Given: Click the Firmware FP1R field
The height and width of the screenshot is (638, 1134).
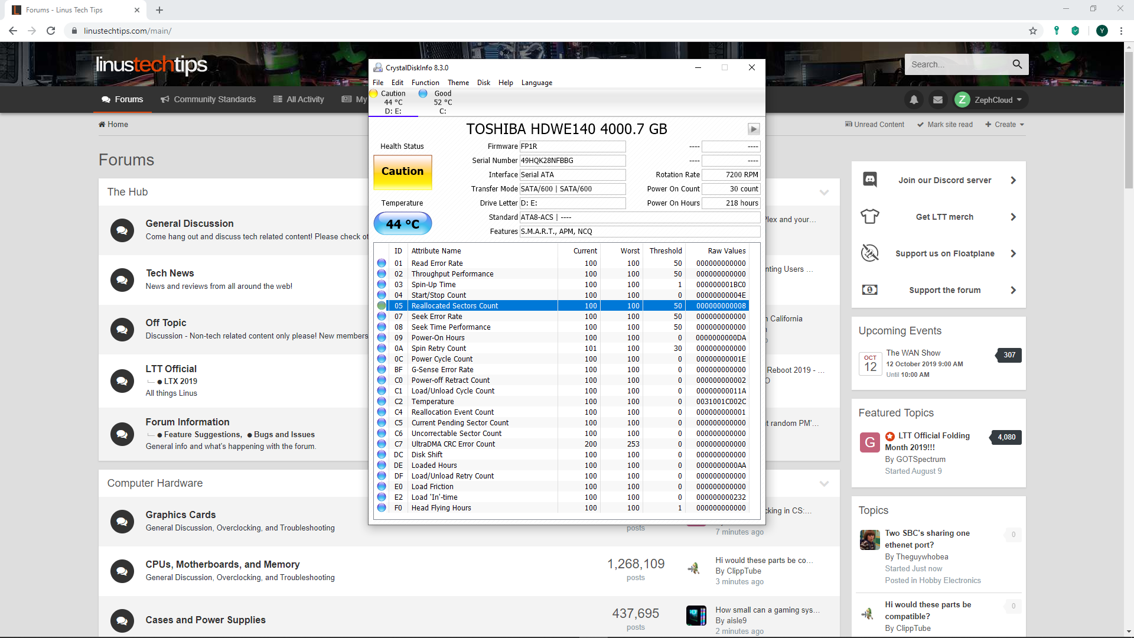Looking at the screenshot, I should 572,147.
